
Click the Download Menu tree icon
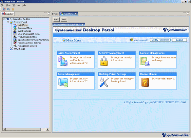click(x=15, y=28)
